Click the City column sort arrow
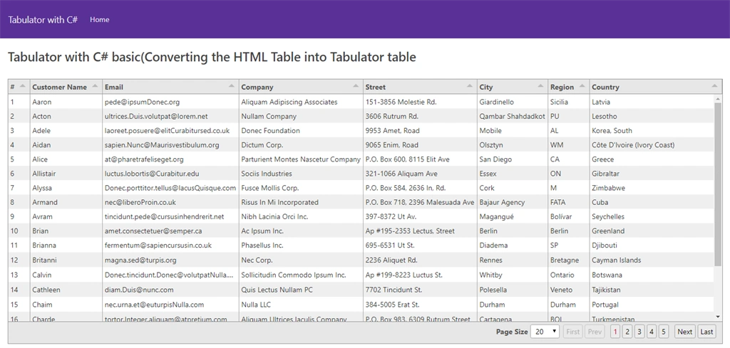Viewport: 730px width, 348px height. tap(540, 86)
